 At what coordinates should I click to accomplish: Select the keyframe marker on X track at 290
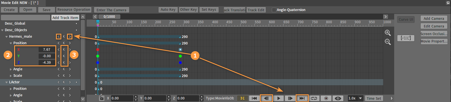[x=180, y=50]
